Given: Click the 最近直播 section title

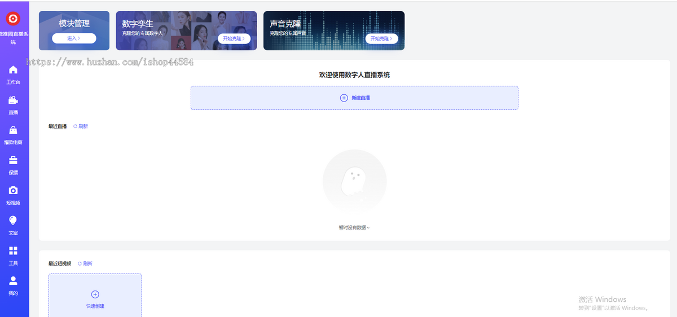Looking at the screenshot, I should tap(58, 126).
